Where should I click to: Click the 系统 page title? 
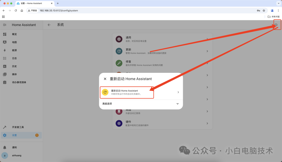[60, 25]
